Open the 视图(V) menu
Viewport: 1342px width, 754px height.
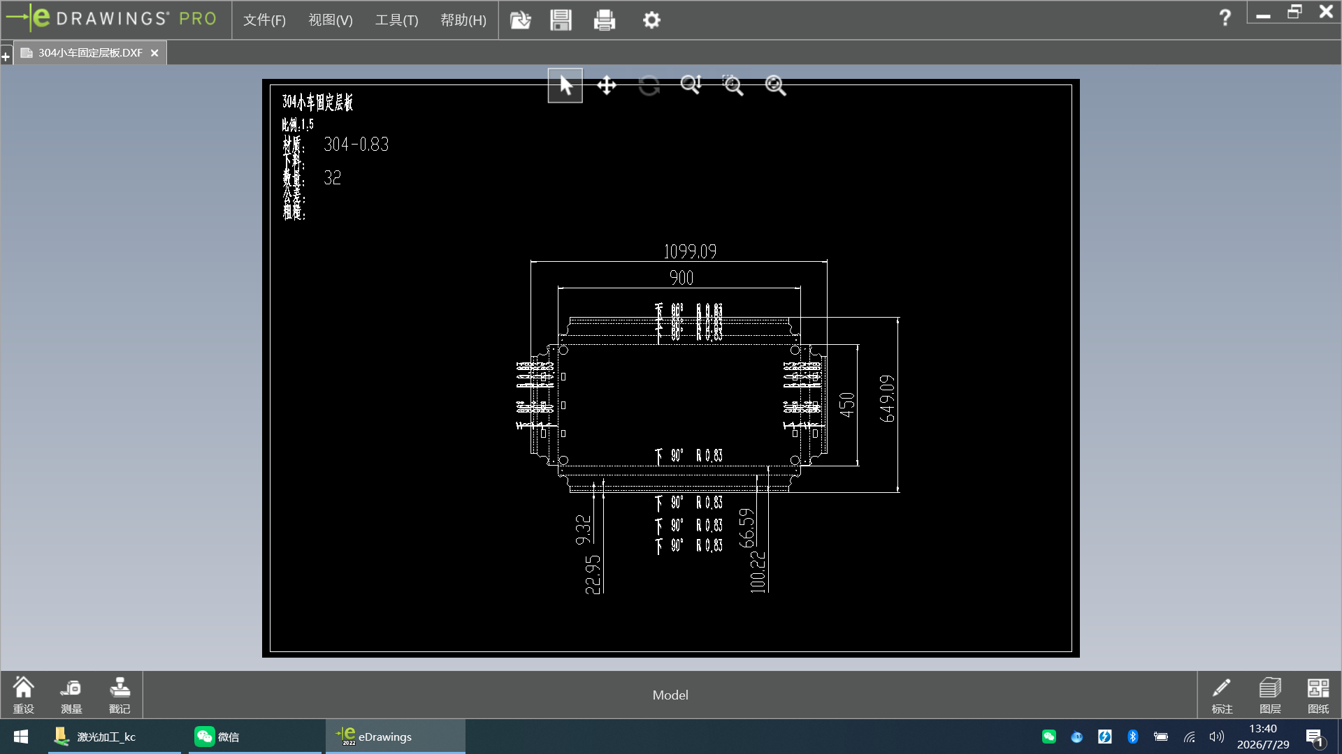click(x=331, y=20)
